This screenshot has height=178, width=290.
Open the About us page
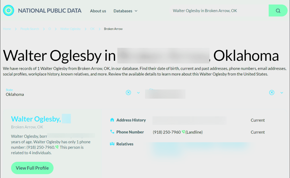[98, 11]
